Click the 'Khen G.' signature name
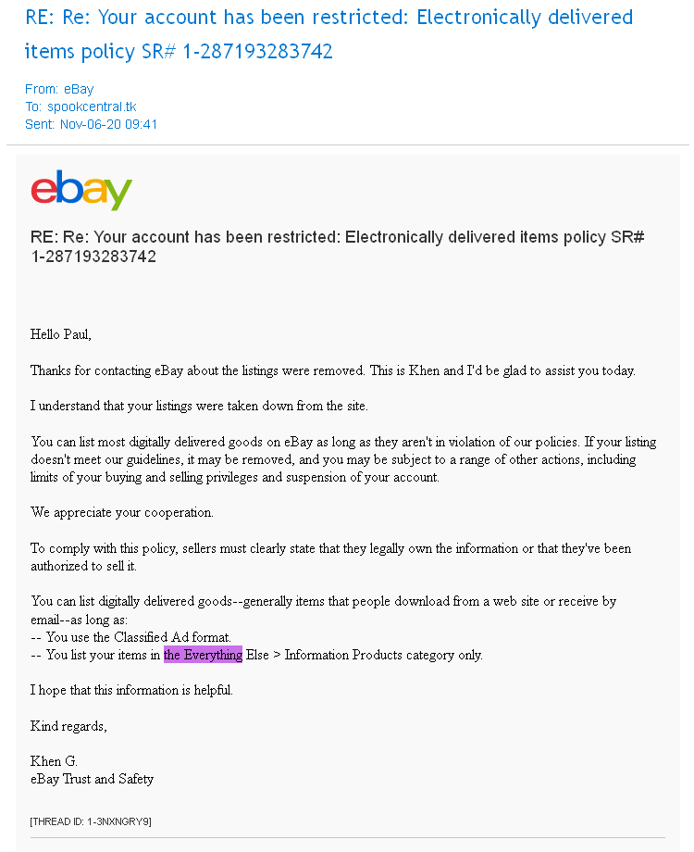The image size is (694, 852). click(54, 760)
